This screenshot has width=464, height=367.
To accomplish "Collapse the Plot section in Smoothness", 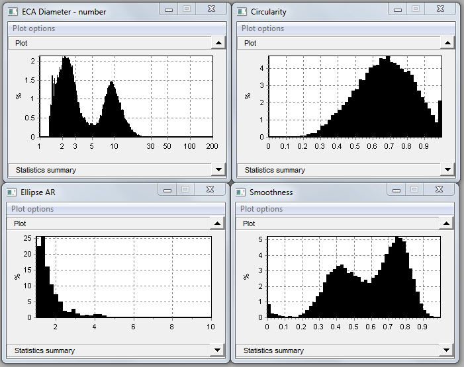I will click(x=447, y=224).
